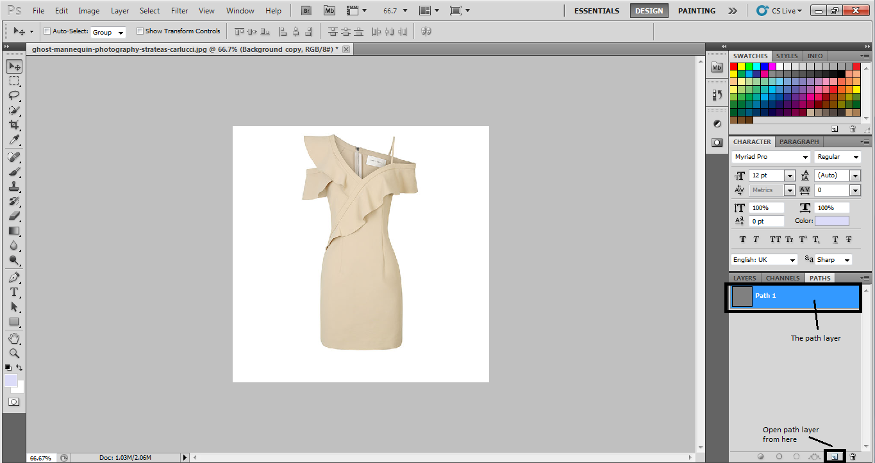Image resolution: width=875 pixels, height=463 pixels.
Task: Pick the Lasso tool
Action: click(13, 95)
